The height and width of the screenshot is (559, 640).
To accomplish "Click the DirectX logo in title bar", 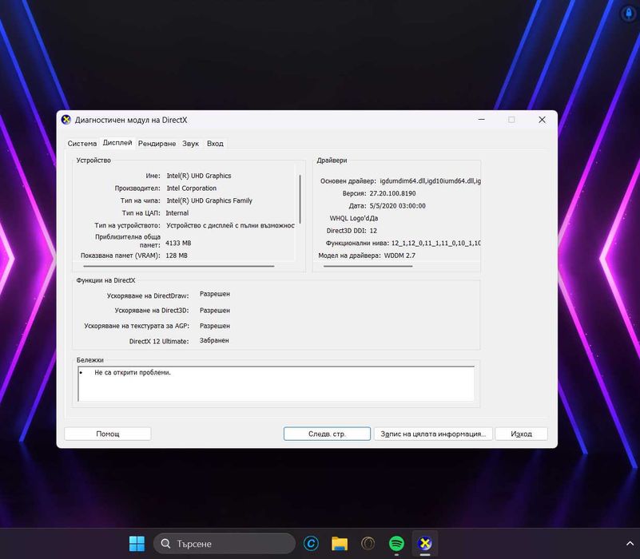I will click(x=66, y=120).
